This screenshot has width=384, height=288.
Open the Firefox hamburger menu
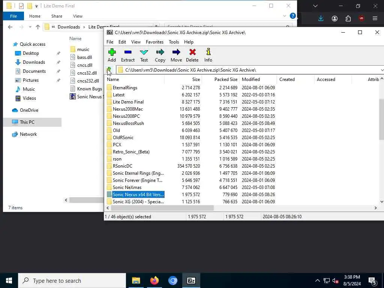[375, 18]
